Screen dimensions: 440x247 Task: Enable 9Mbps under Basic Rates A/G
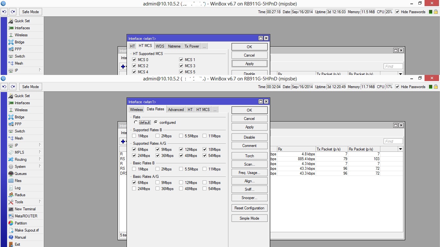(x=158, y=183)
